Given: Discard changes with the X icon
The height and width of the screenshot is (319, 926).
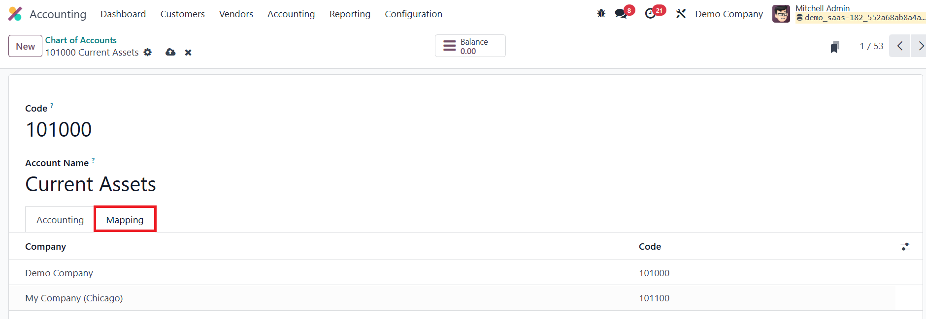Looking at the screenshot, I should click(x=188, y=53).
